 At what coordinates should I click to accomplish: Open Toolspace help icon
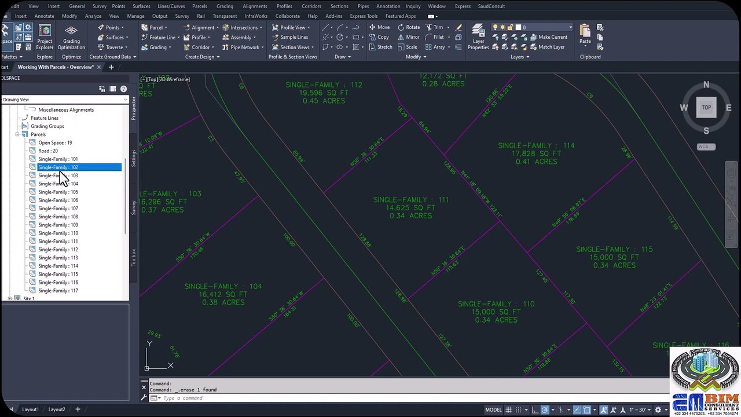123,89
